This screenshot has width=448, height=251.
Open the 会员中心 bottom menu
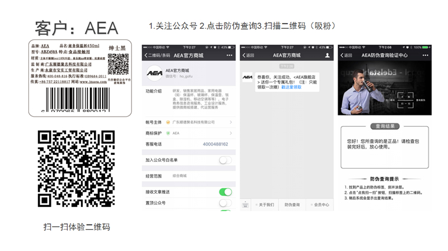320,205
